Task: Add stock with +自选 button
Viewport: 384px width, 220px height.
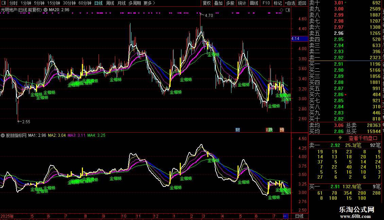Action: coord(290,3)
